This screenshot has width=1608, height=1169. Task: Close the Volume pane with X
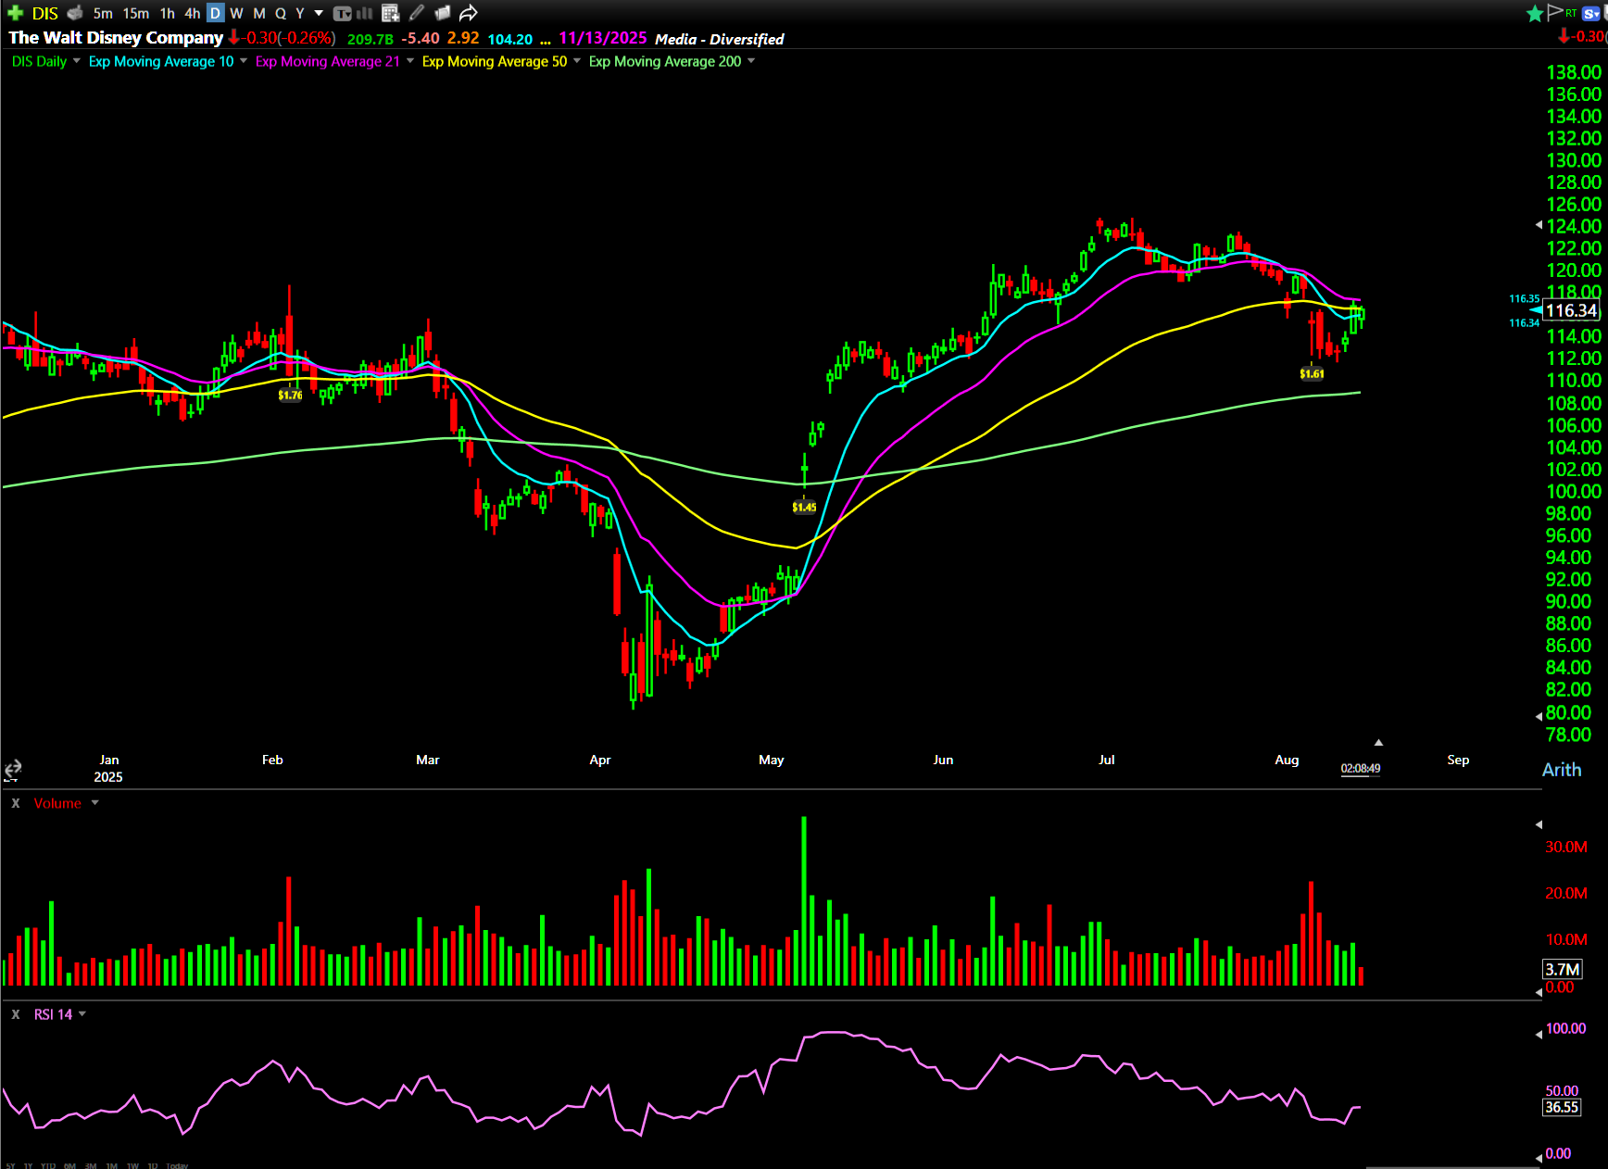(16, 803)
